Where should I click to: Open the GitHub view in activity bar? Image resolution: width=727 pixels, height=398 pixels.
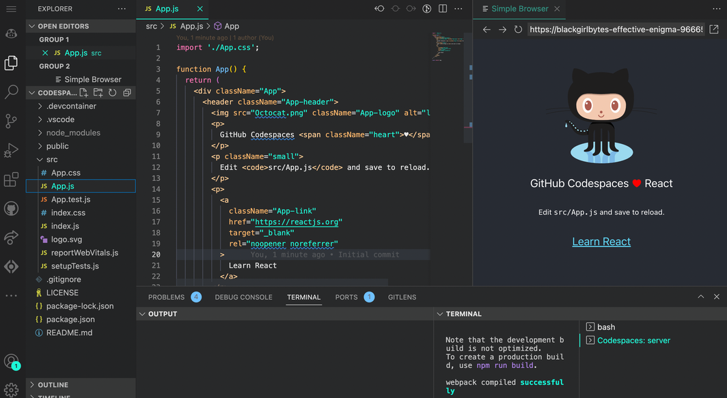(x=11, y=208)
